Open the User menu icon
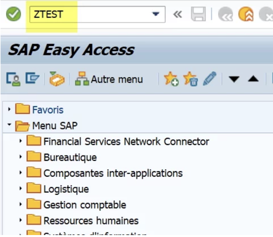The width and height of the screenshot is (273, 237). pos(12,79)
